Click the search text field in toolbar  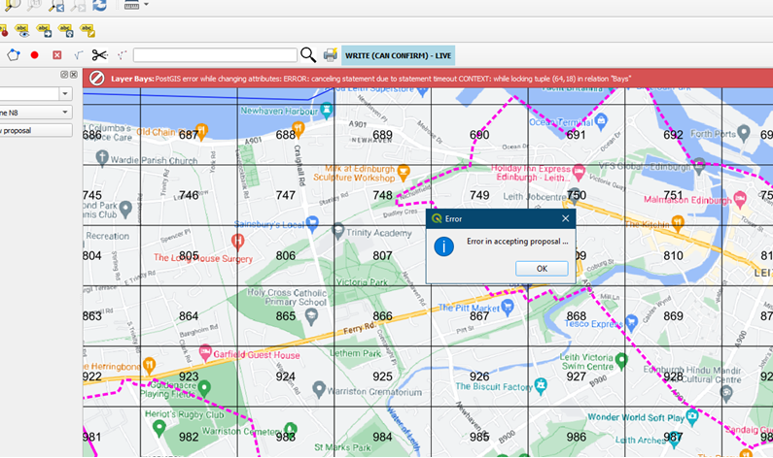pos(215,55)
